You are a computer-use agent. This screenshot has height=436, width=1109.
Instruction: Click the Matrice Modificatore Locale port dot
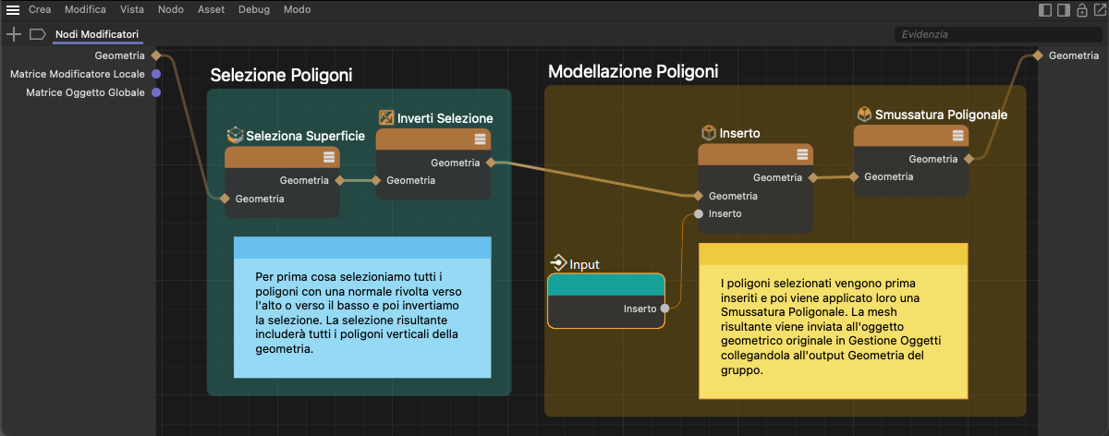tap(156, 74)
